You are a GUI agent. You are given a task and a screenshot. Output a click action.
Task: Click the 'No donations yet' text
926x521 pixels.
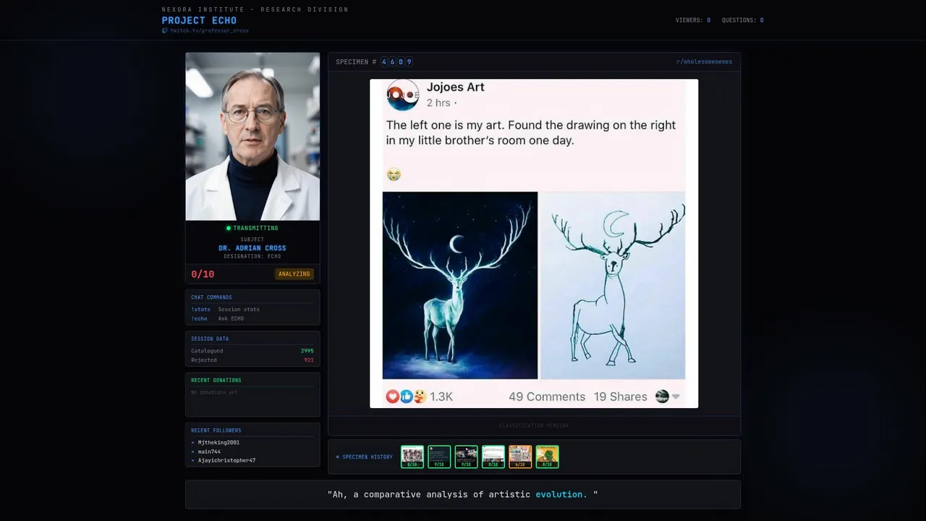(x=214, y=392)
